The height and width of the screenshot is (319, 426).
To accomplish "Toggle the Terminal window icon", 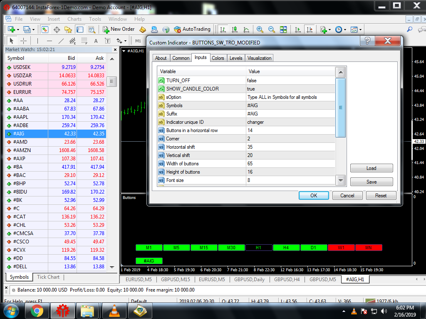I will [x=80, y=29].
